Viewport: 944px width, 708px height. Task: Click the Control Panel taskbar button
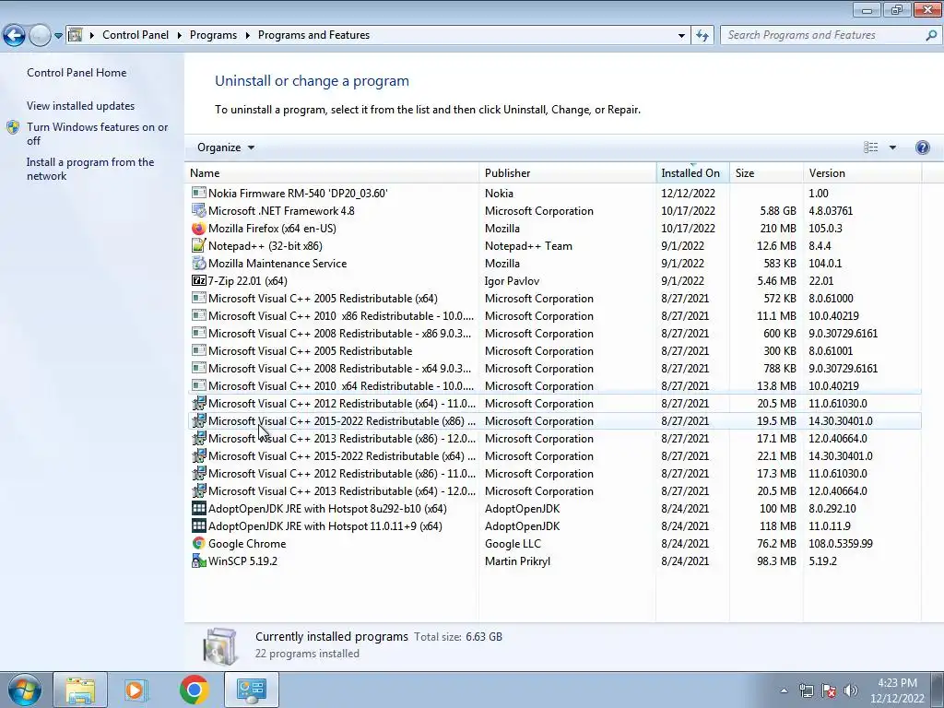(252, 690)
